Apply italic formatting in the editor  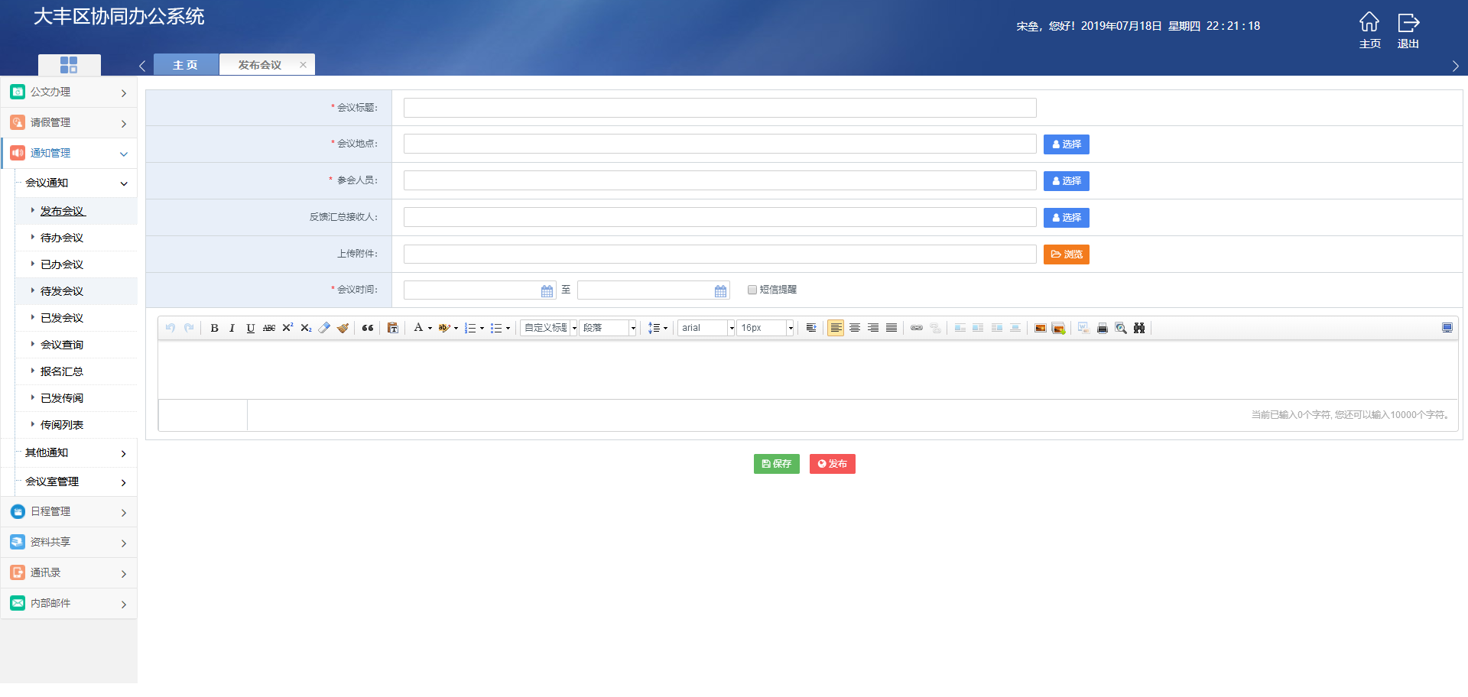point(232,328)
